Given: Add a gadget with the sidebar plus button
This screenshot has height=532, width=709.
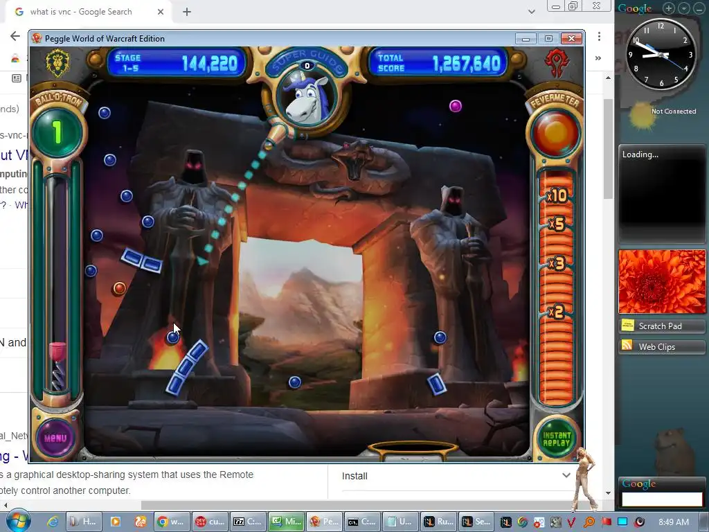Looking at the screenshot, I should click(669, 8).
